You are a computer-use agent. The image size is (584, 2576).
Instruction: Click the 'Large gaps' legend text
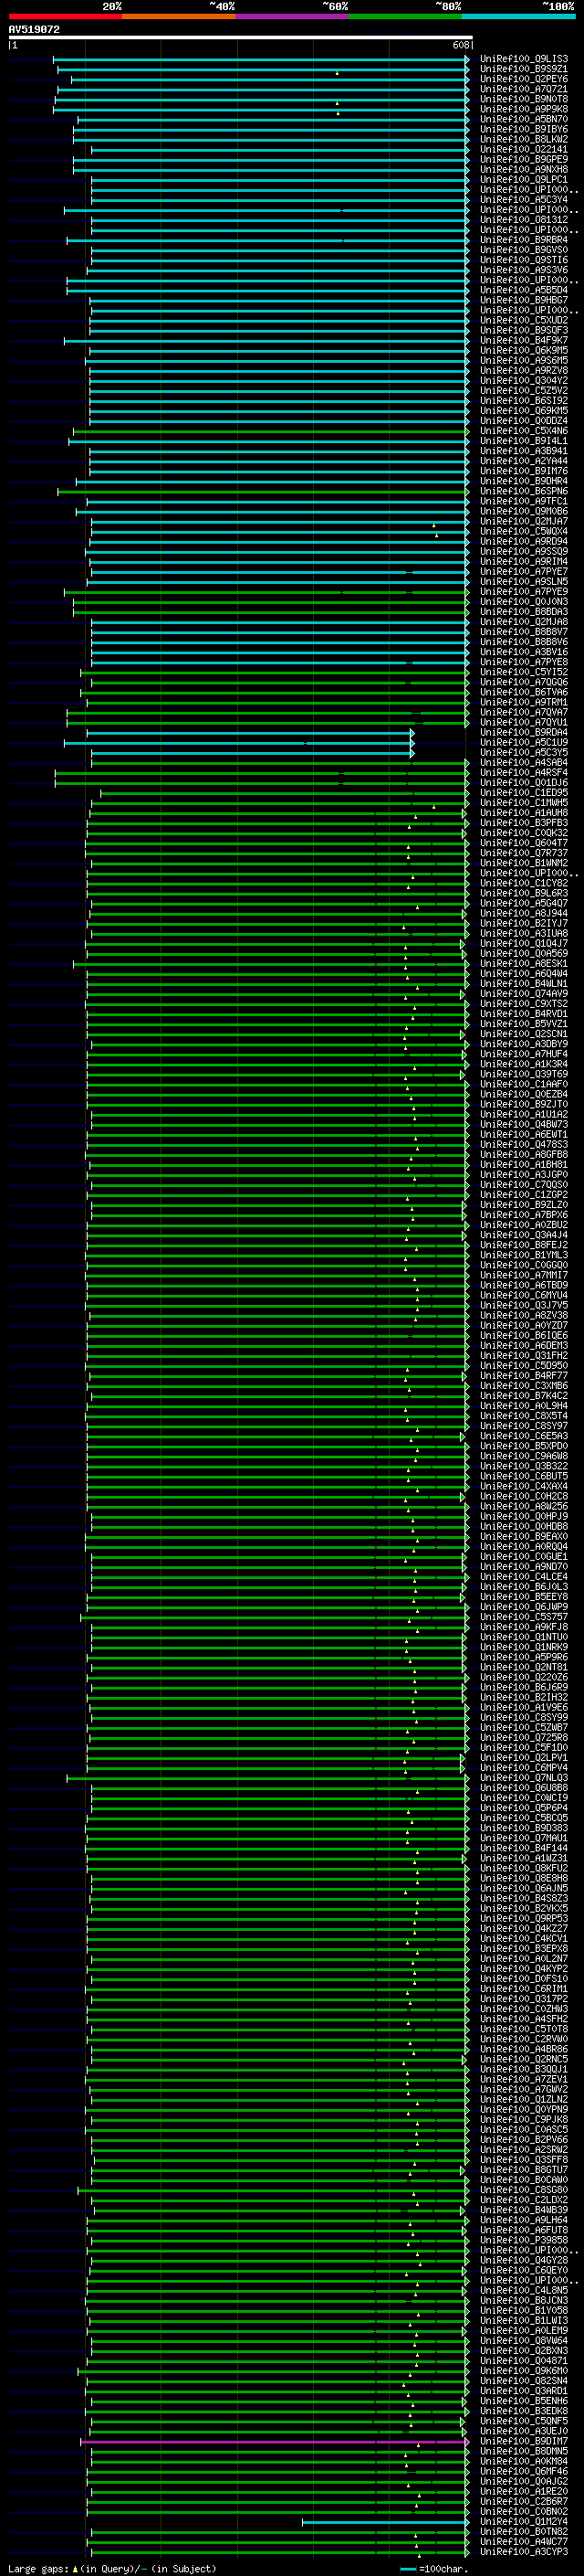click(x=38, y=2568)
